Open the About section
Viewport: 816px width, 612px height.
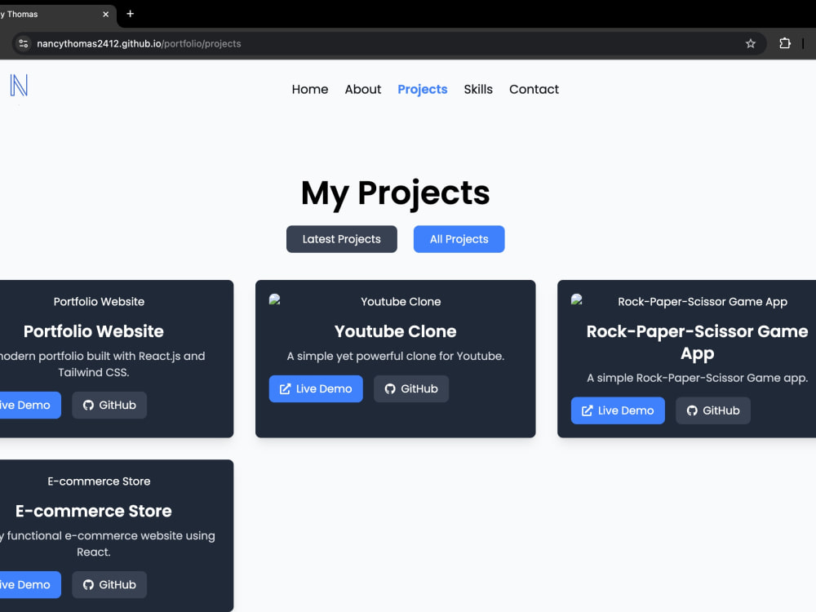363,90
